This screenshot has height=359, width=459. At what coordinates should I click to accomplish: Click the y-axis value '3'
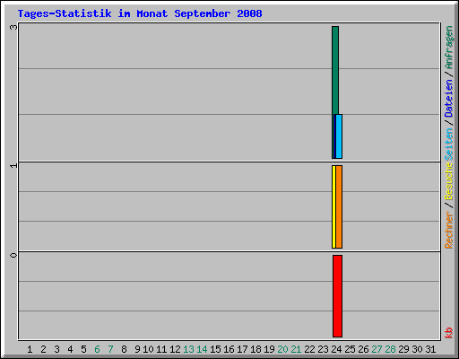point(13,27)
